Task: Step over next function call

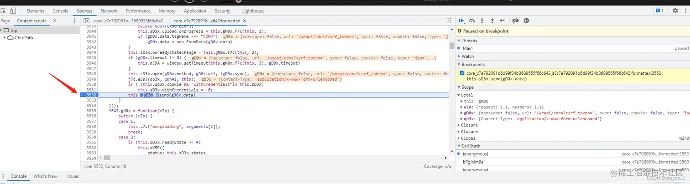Action: tap(472, 20)
